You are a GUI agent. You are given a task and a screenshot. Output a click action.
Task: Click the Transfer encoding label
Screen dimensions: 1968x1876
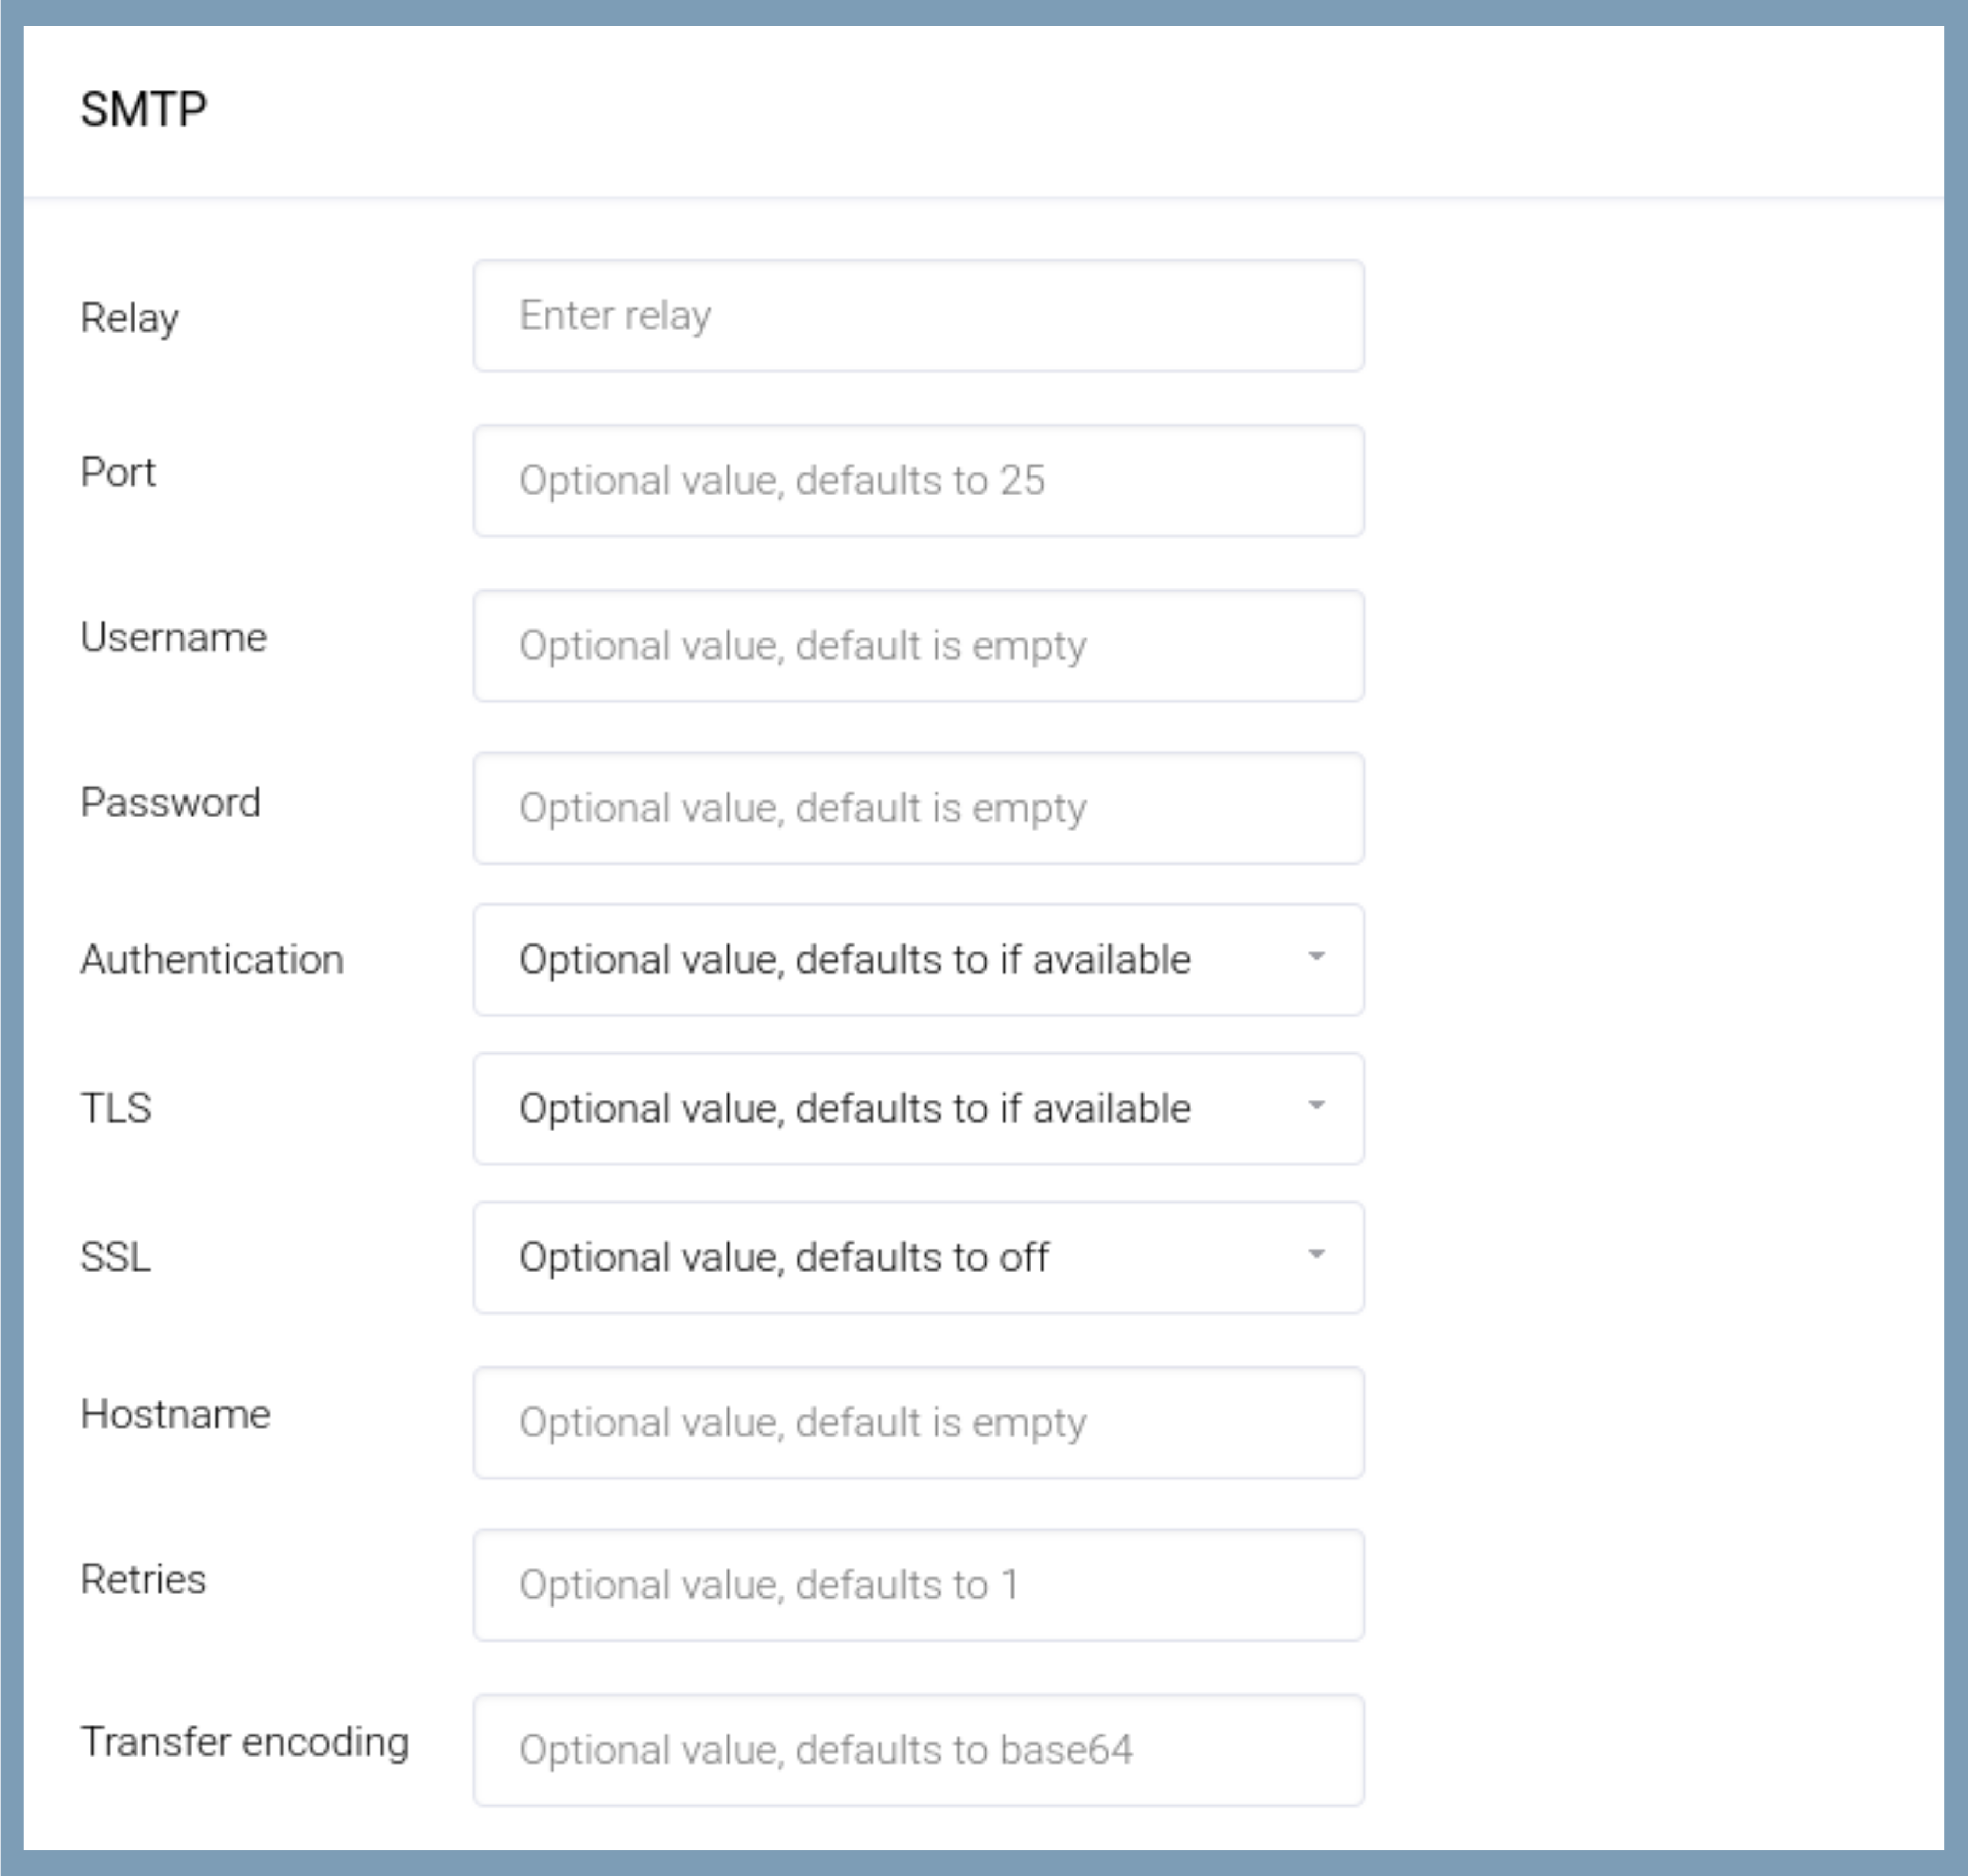pyautogui.click(x=245, y=1742)
